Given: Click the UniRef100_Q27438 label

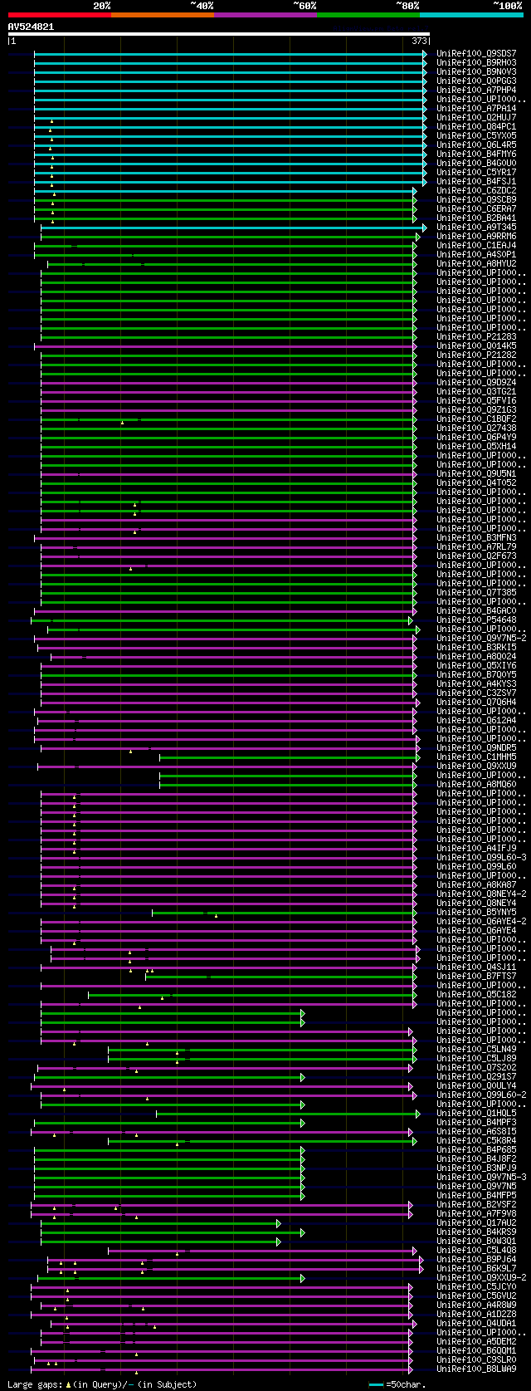Looking at the screenshot, I should (476, 429).
